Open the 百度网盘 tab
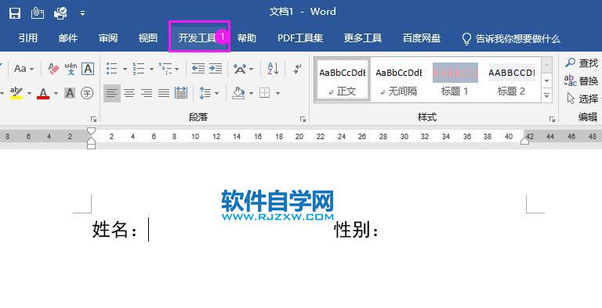Image resolution: width=602 pixels, height=308 pixels. 421,38
